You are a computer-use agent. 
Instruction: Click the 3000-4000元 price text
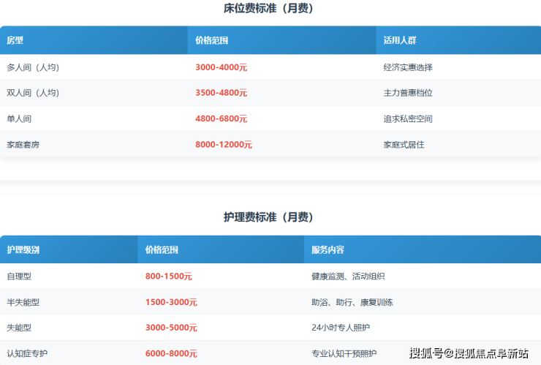tap(221, 67)
